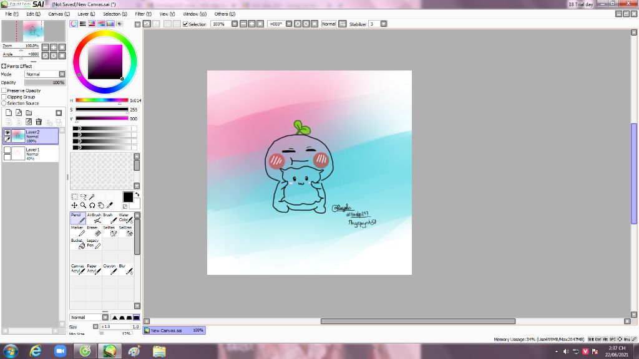Pick the lasso selection tool
The width and height of the screenshot is (639, 359).
click(x=83, y=196)
